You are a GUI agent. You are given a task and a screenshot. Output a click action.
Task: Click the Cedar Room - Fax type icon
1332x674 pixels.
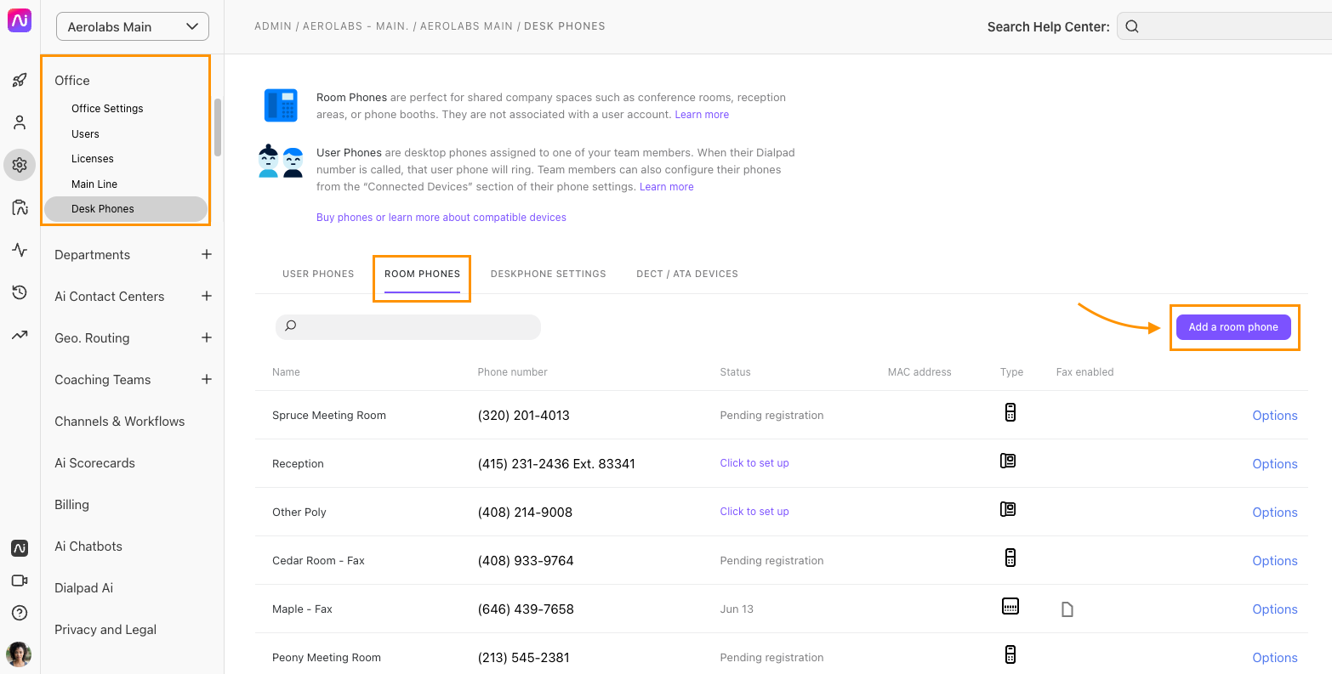(1010, 558)
